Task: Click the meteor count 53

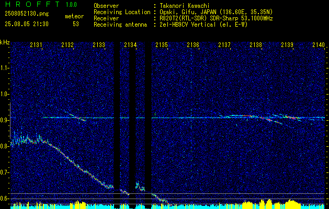Action: point(76,24)
